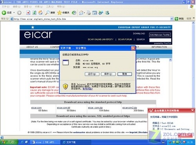196x145 pixels.
Task: Open the 文件(F) menu
Action: (x=5, y=7)
